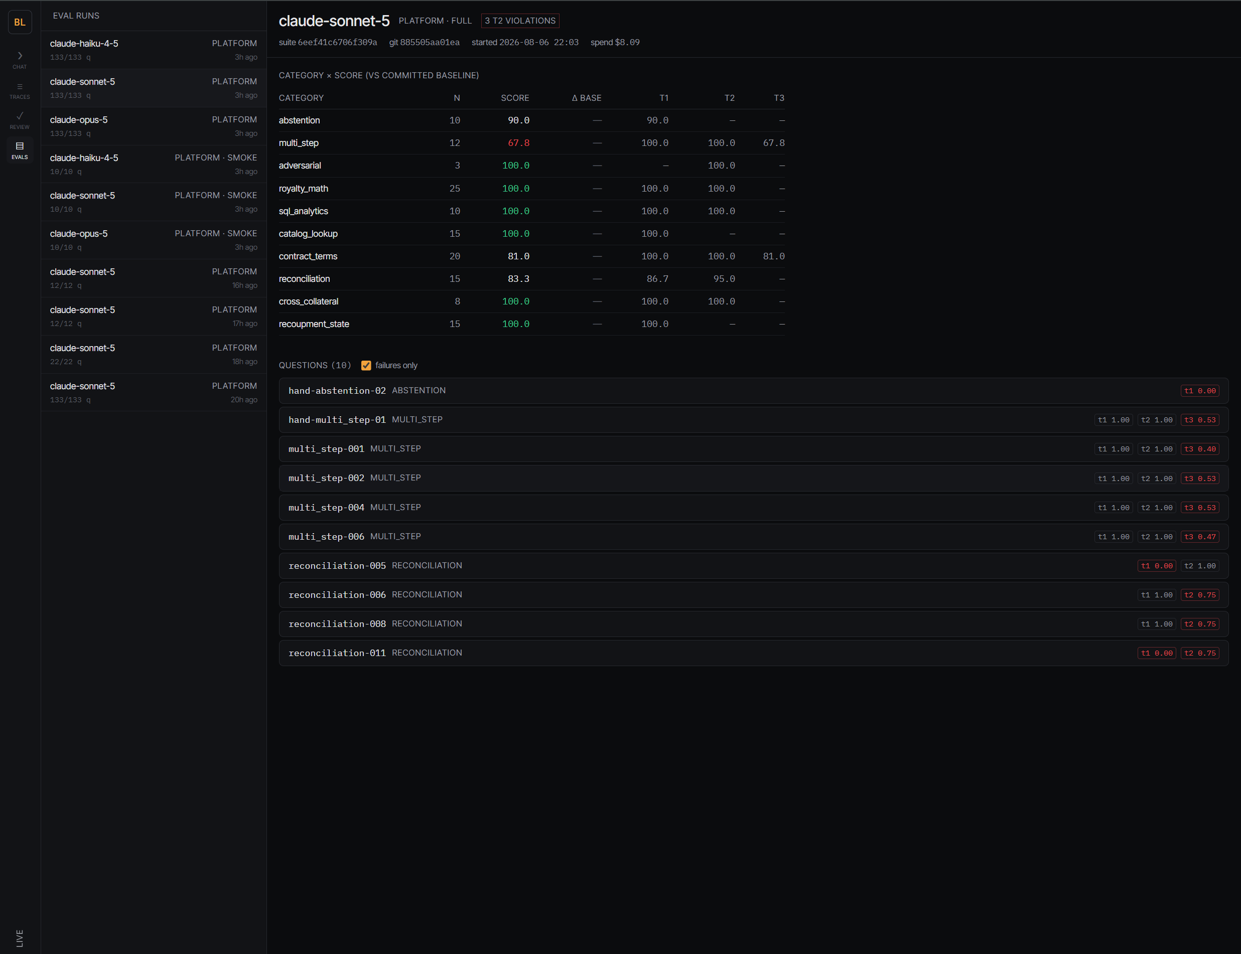This screenshot has width=1241, height=954.
Task: Click the T2 column header
Action: click(x=729, y=98)
